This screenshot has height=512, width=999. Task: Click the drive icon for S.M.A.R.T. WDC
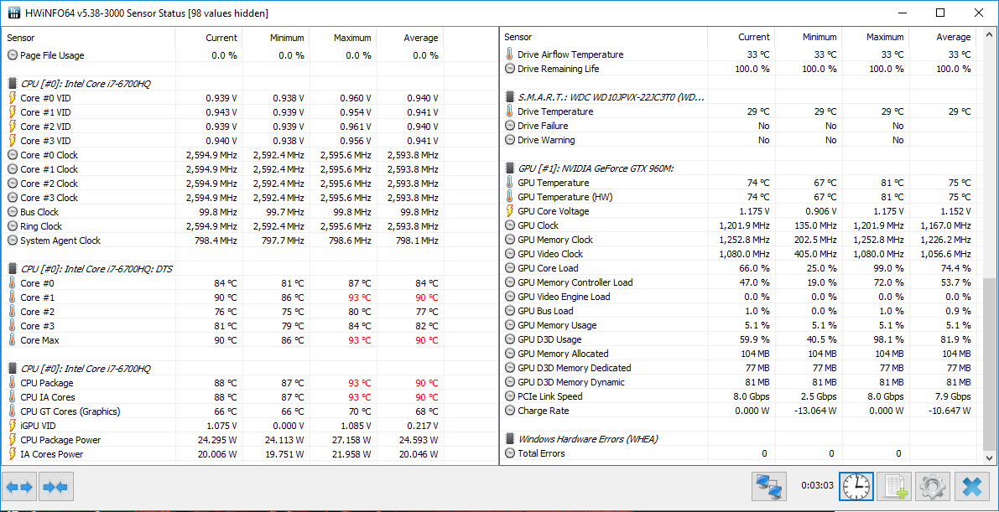click(510, 97)
